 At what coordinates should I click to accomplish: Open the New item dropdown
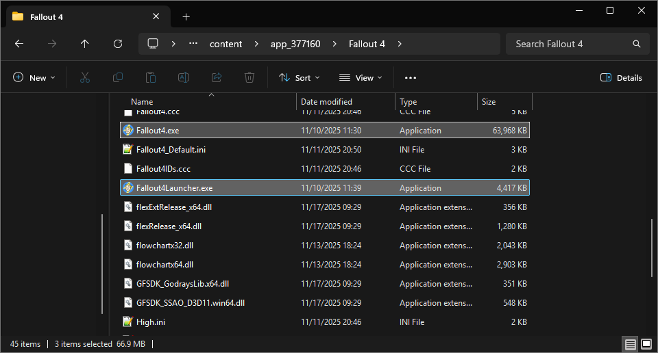tap(30, 78)
